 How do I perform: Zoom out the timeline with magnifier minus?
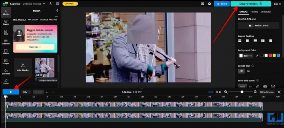pos(226,92)
